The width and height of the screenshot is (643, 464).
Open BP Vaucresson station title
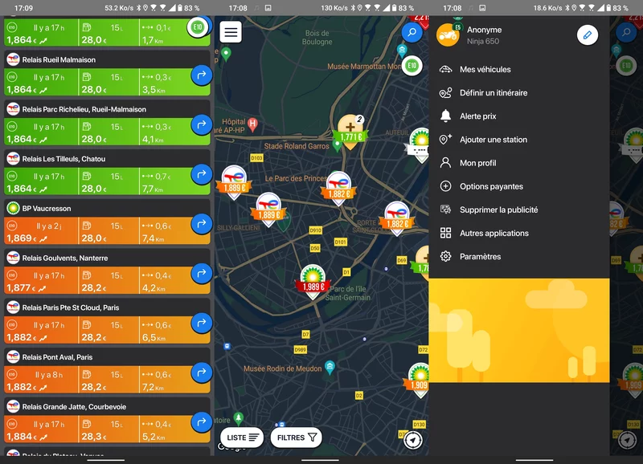point(47,209)
